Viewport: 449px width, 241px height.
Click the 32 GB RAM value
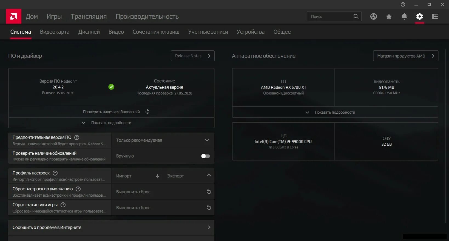[x=387, y=144]
